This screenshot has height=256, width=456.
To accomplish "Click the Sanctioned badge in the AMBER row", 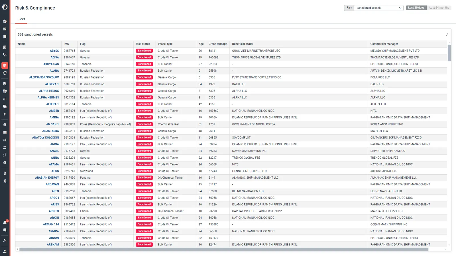I will (144, 111).
